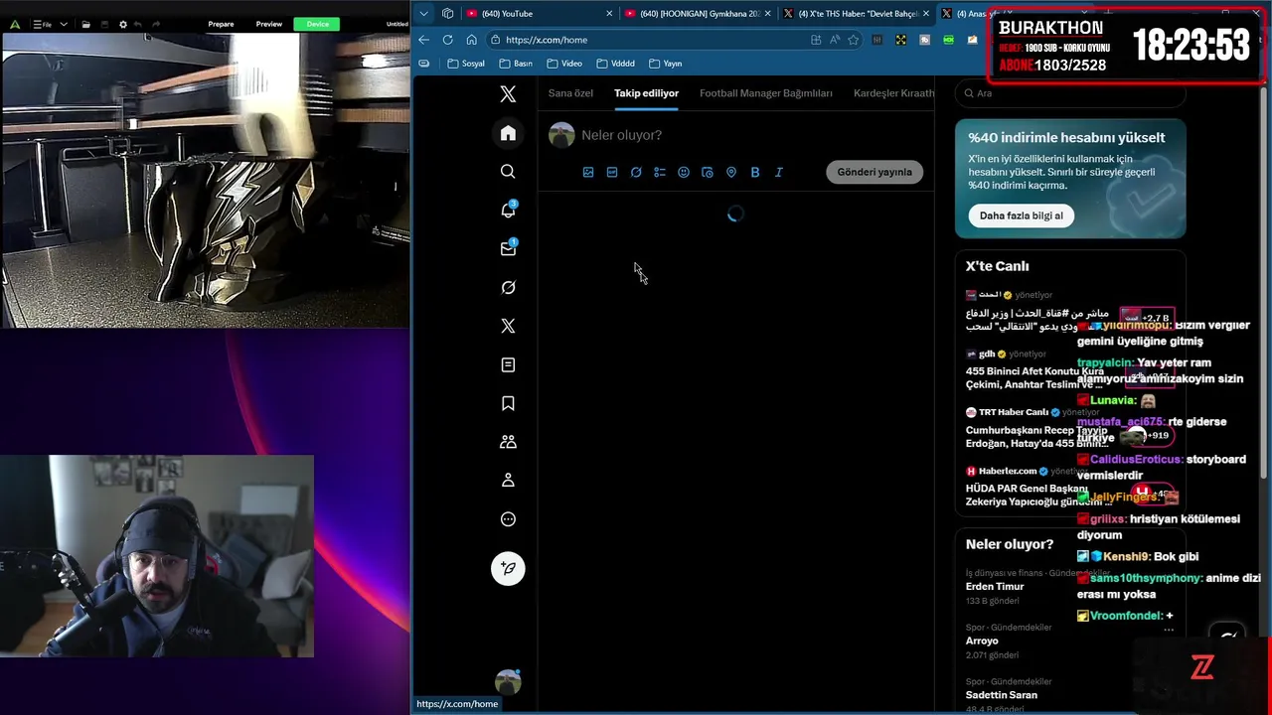Screen dimensions: 1272x715
Task: Open the Yayın bookmarks folder
Action: coord(666,64)
